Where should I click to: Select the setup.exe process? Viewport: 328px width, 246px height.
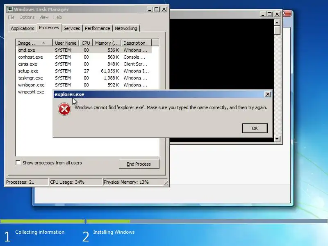click(84, 71)
